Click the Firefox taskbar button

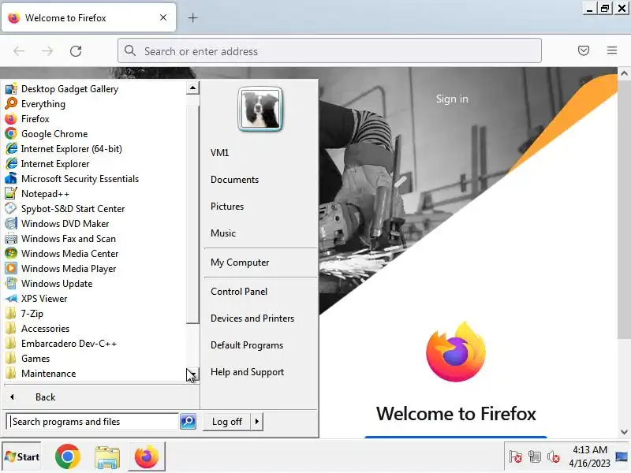[147, 456]
